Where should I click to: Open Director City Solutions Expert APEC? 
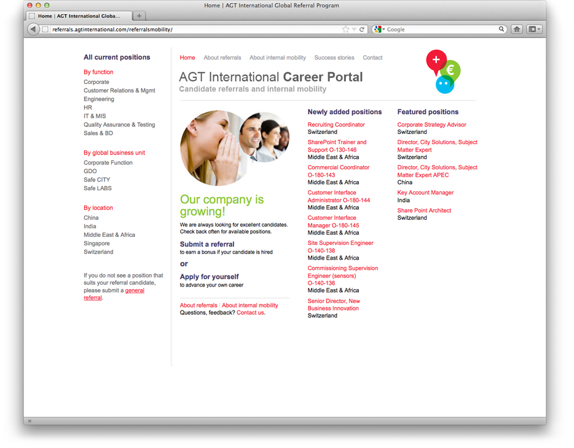[x=437, y=171]
